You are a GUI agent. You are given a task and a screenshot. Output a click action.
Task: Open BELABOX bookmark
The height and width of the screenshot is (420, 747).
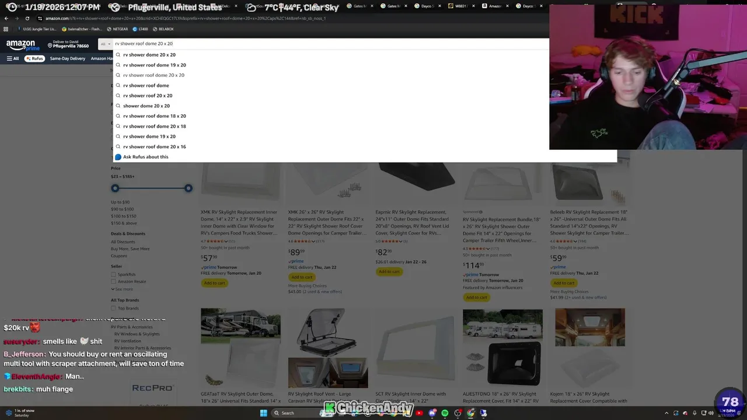pos(163,29)
